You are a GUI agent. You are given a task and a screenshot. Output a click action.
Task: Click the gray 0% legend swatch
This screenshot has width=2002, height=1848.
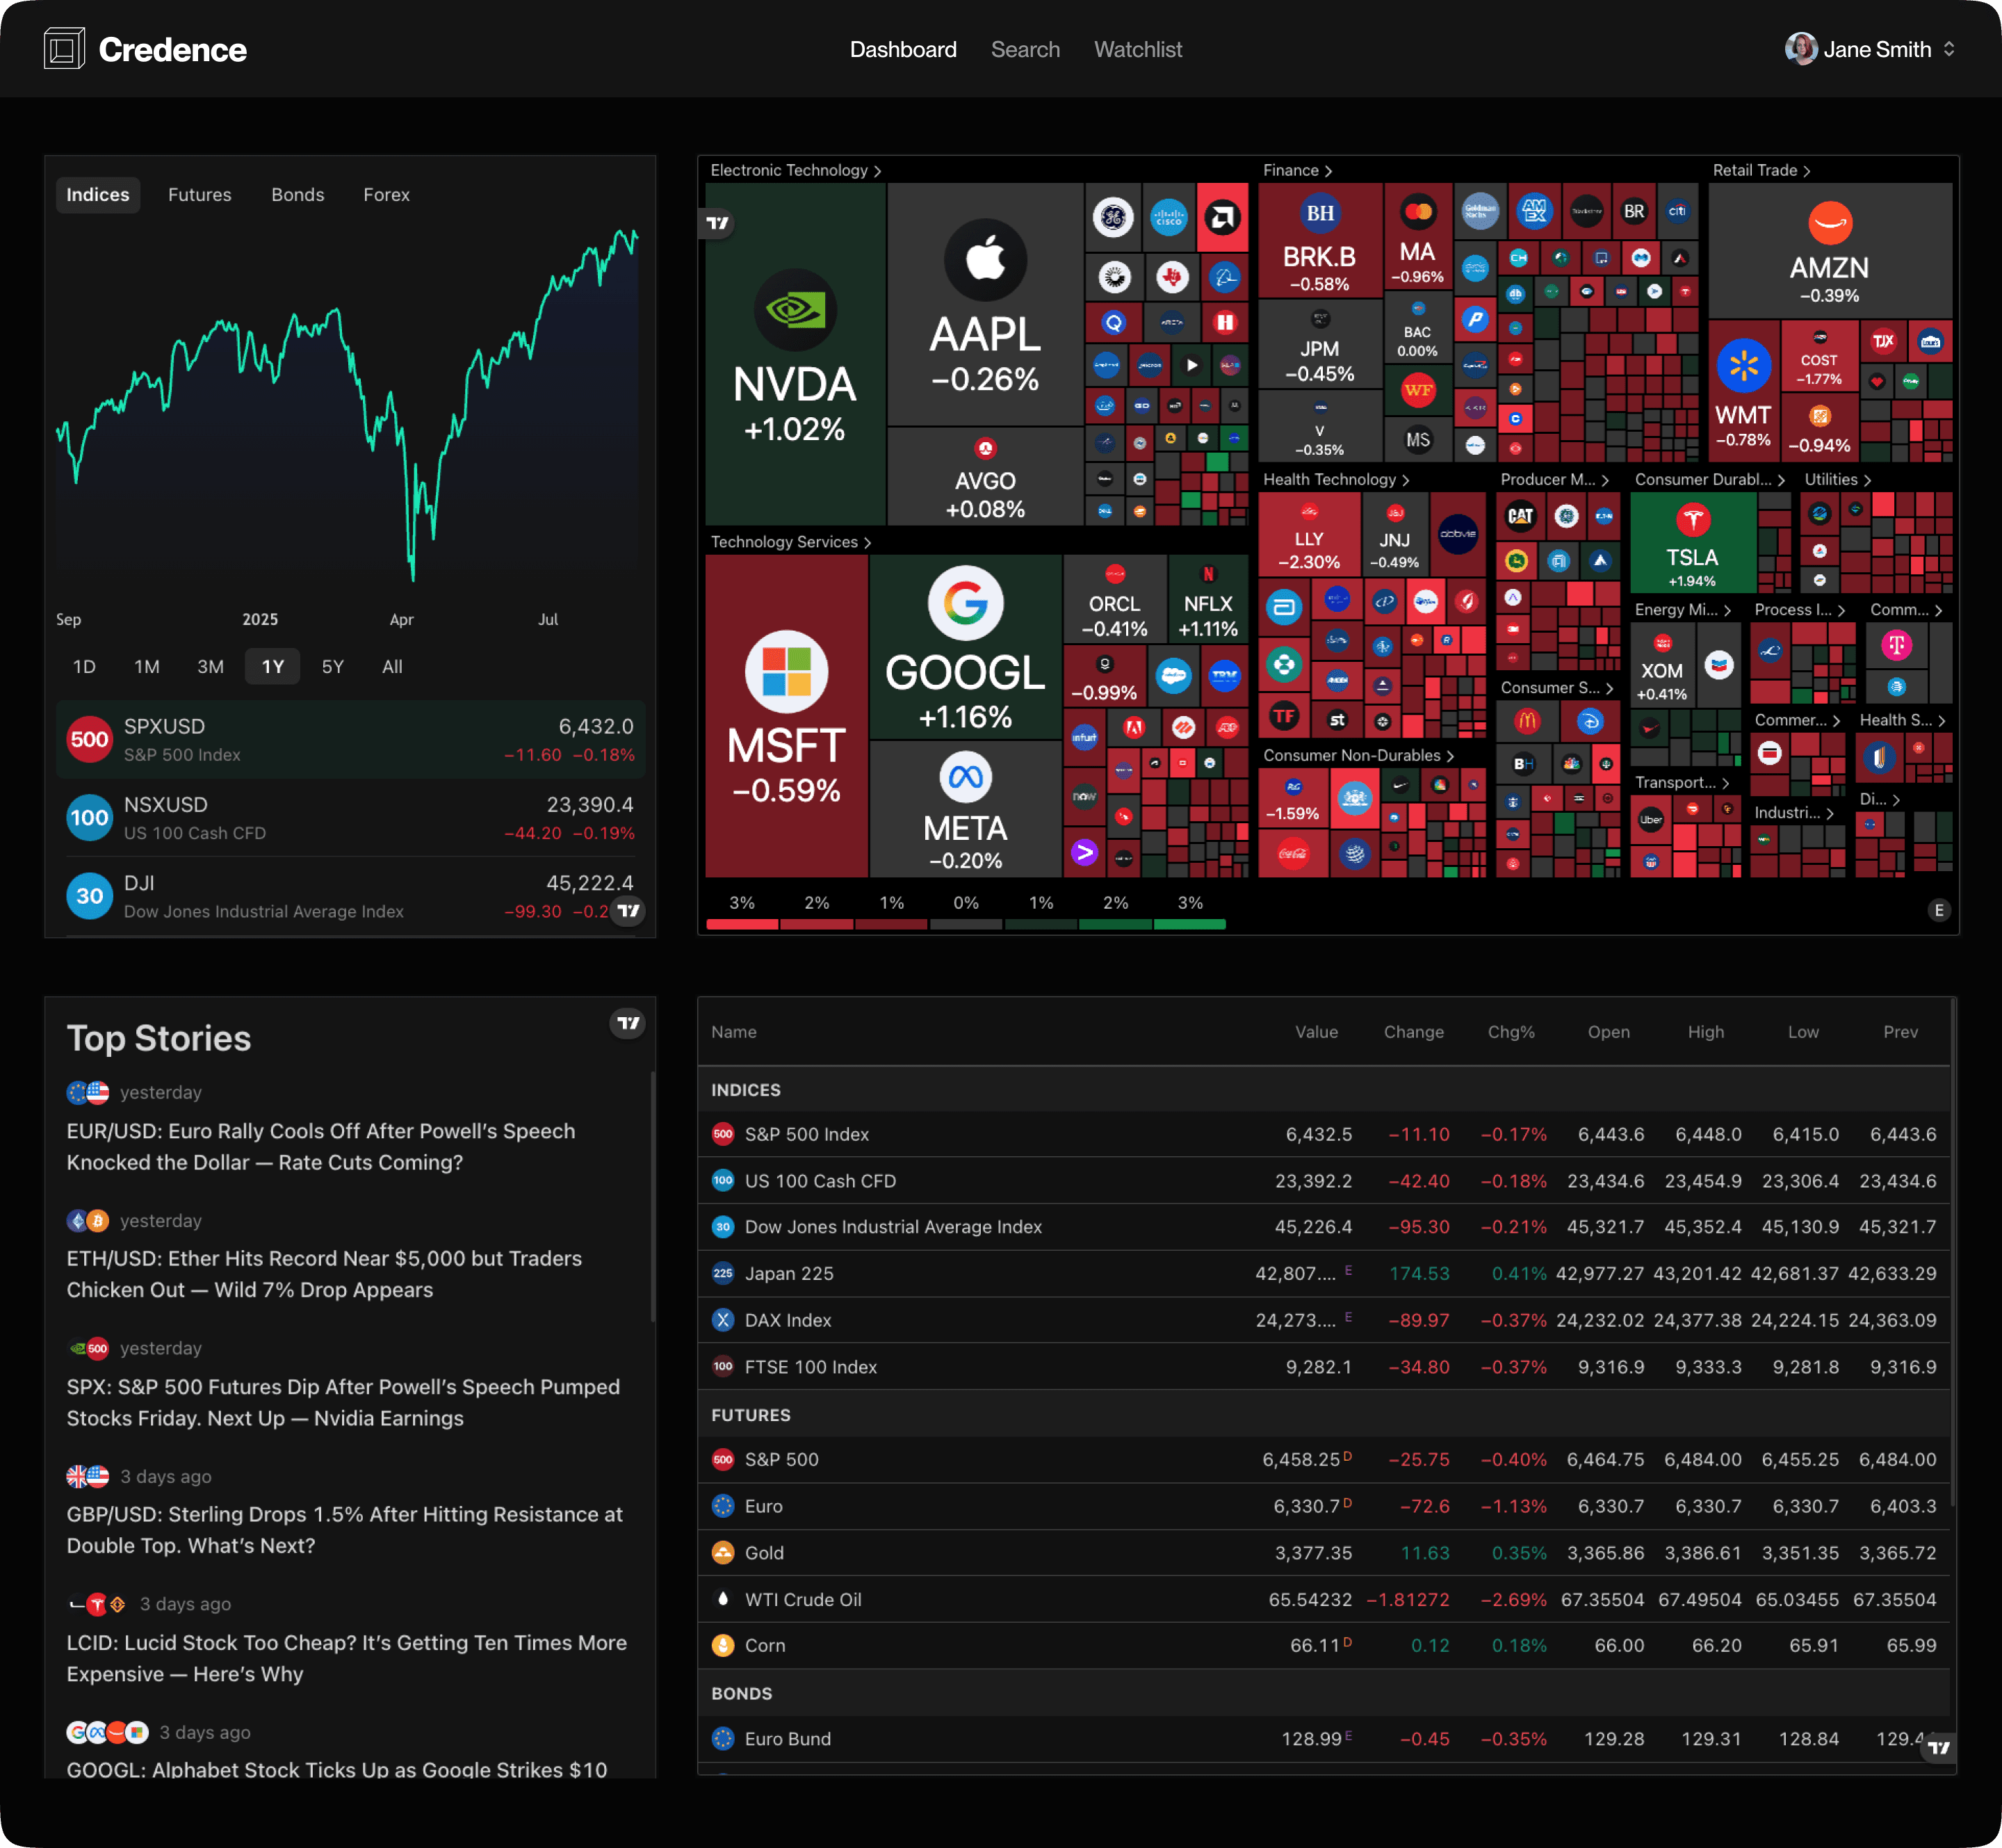coord(966,924)
